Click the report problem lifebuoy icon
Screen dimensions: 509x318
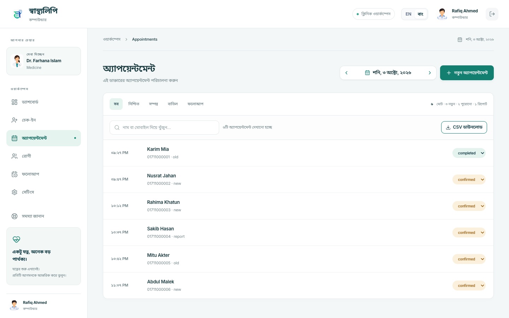click(14, 216)
